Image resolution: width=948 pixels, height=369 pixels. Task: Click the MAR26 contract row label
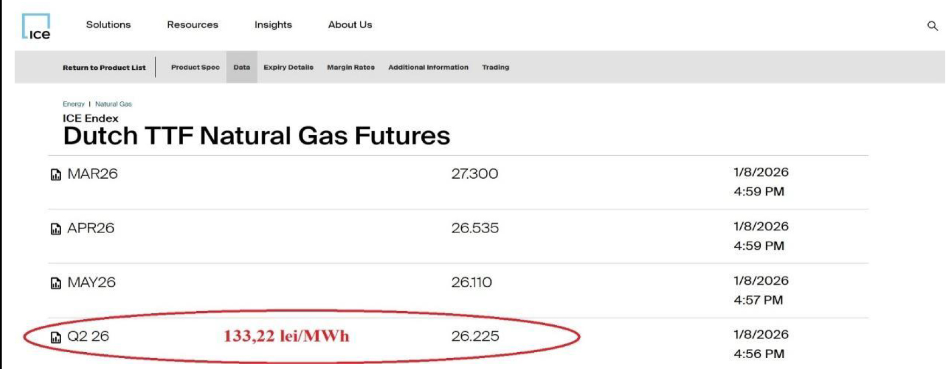93,174
